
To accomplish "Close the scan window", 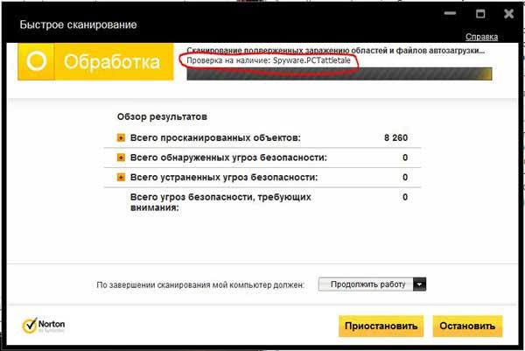I will tap(509, 13).
